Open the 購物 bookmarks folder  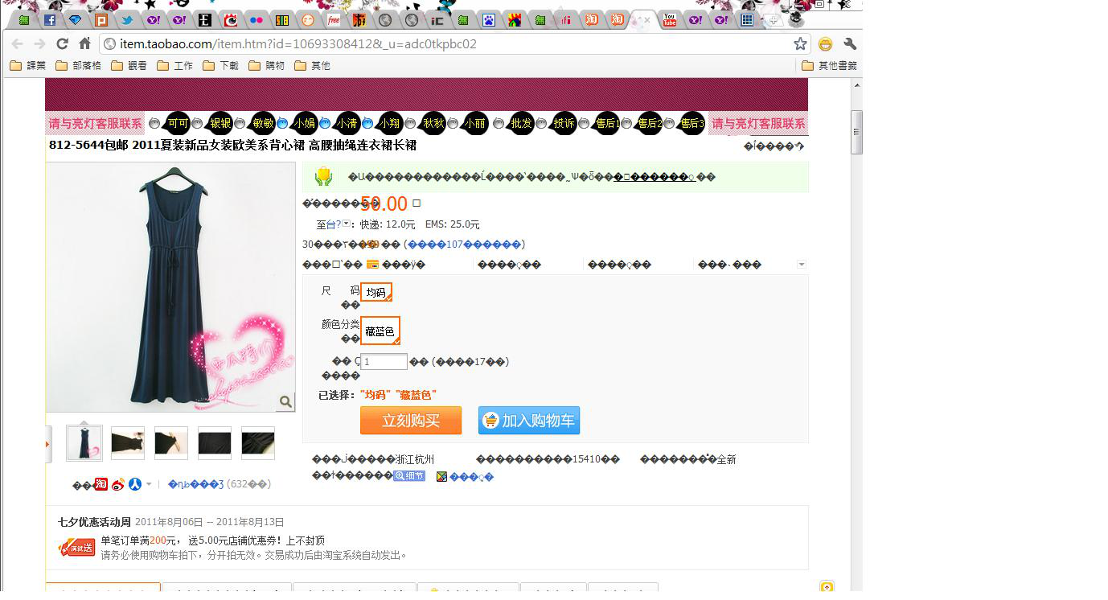267,65
